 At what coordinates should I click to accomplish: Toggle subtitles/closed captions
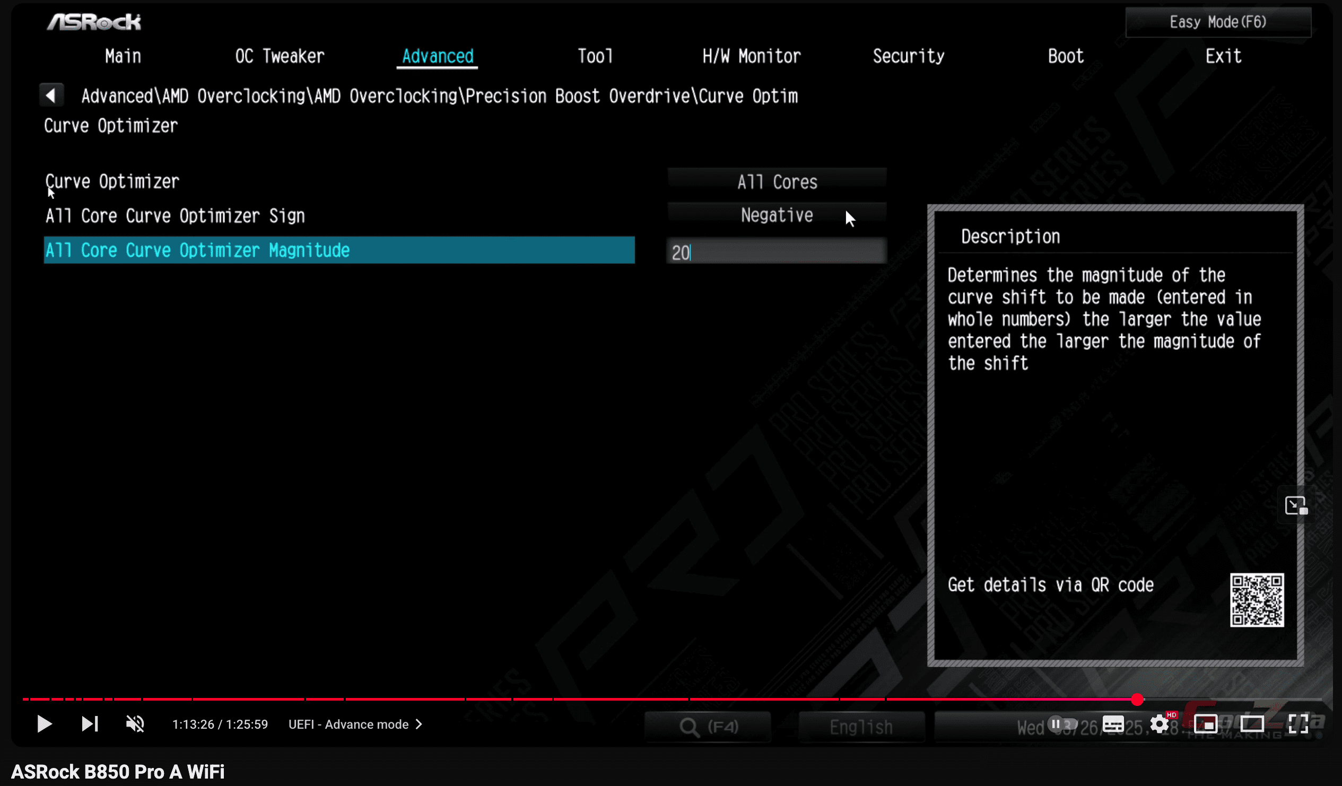pyautogui.click(x=1113, y=724)
